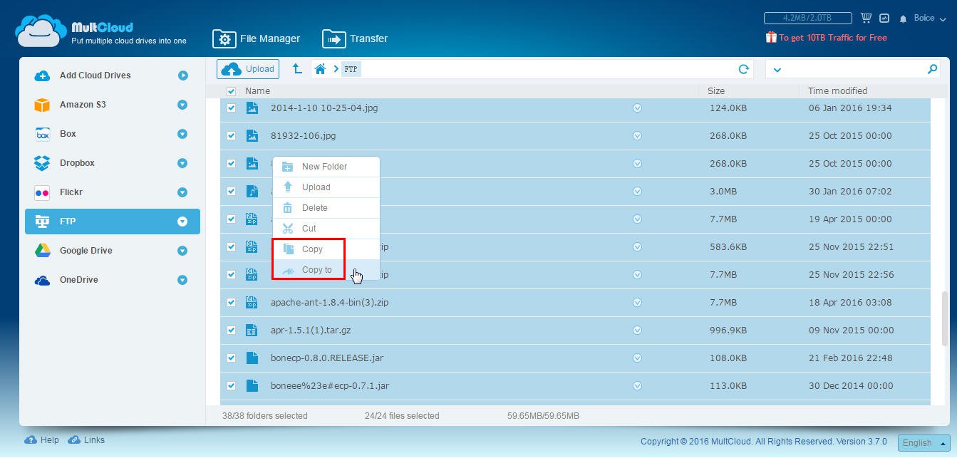Click the notification bell icon
The width and height of the screenshot is (957, 458).
(903, 19)
